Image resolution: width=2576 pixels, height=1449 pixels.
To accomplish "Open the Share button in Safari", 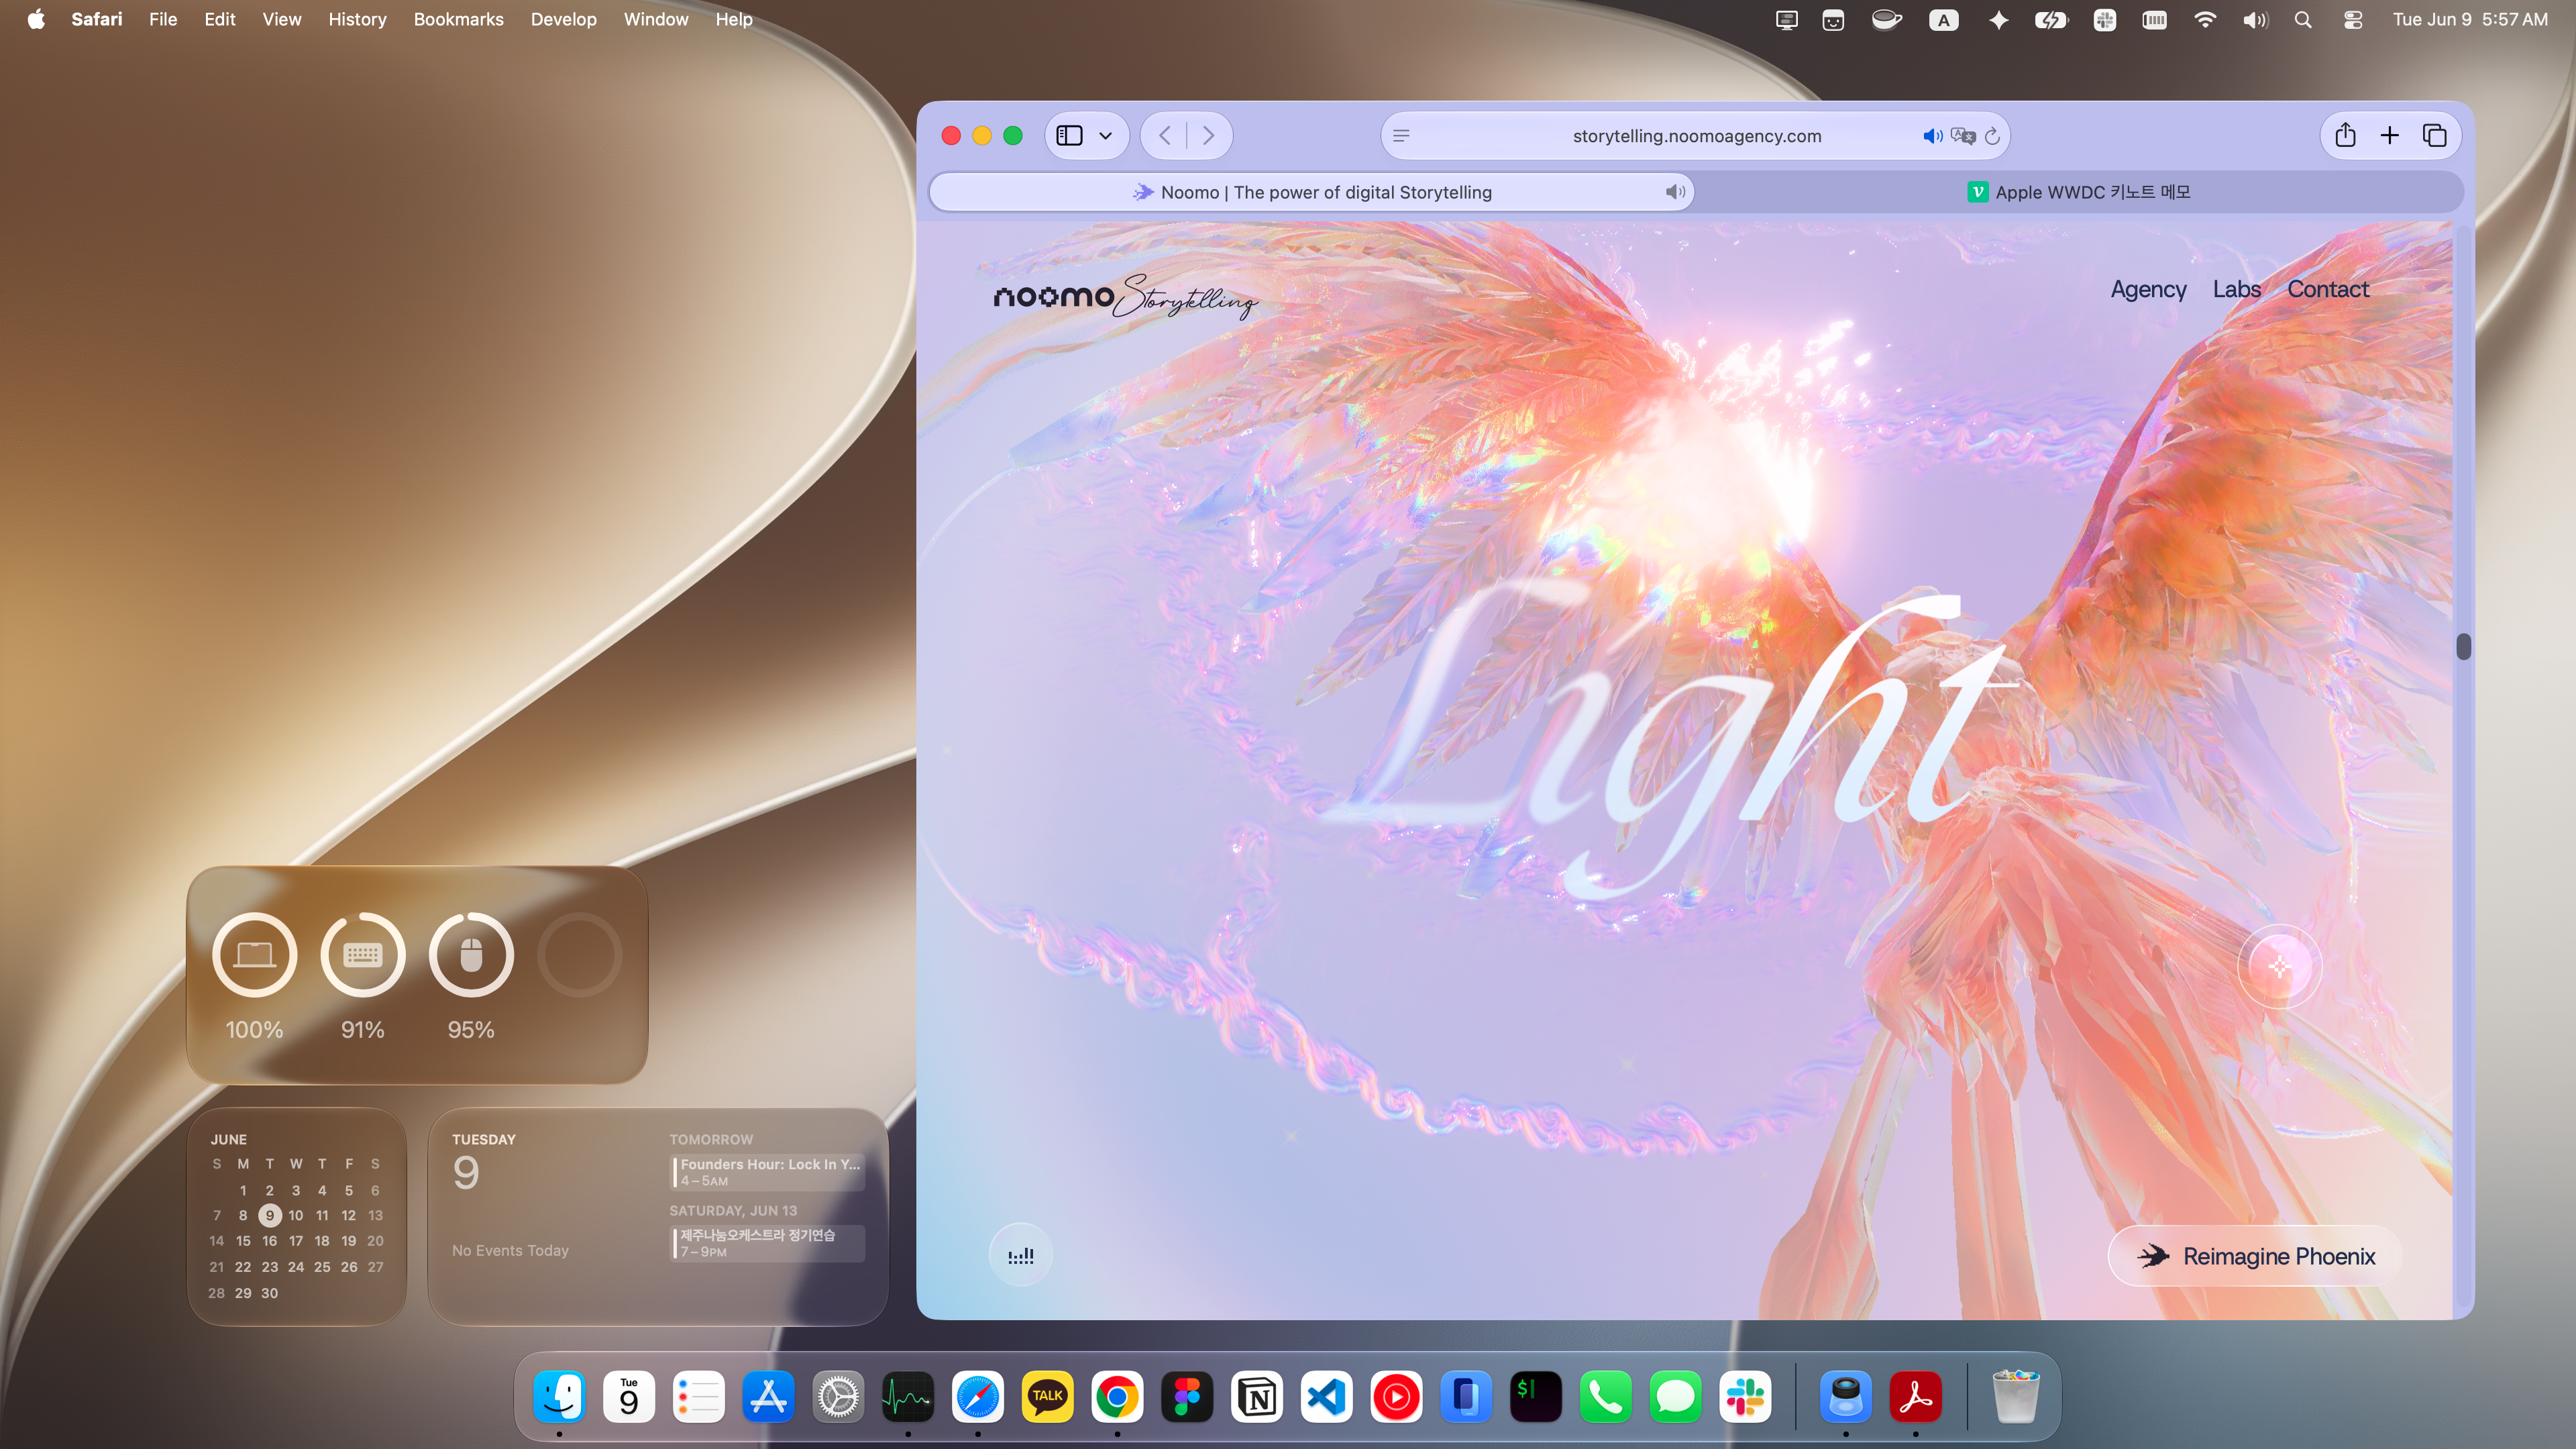I will [2345, 135].
